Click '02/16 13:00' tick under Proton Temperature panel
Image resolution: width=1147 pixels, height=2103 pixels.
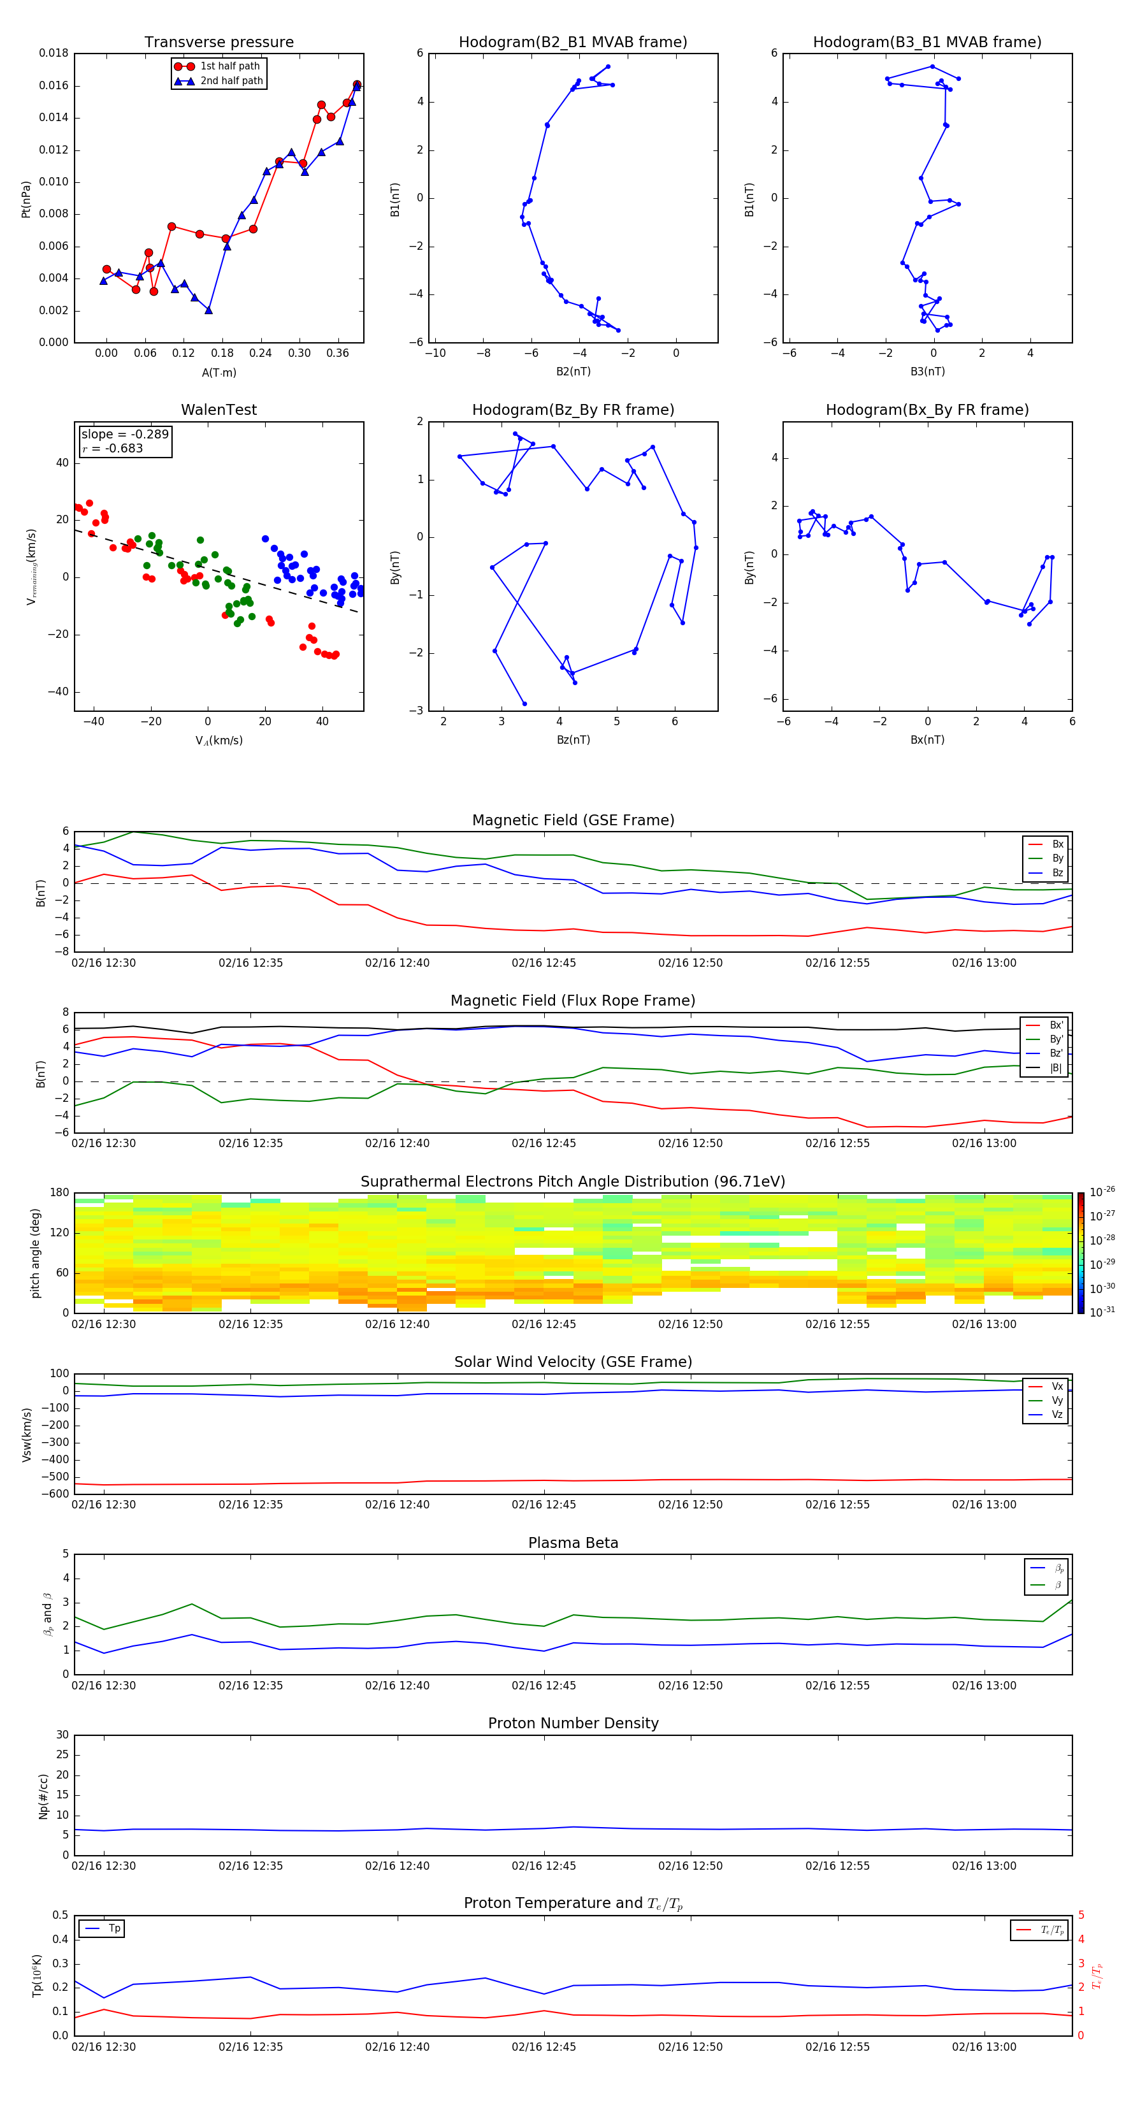point(984,2047)
